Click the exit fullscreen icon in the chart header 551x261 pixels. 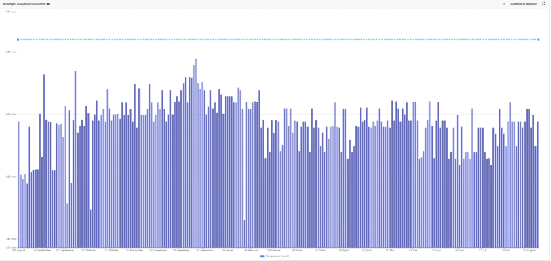543,4
